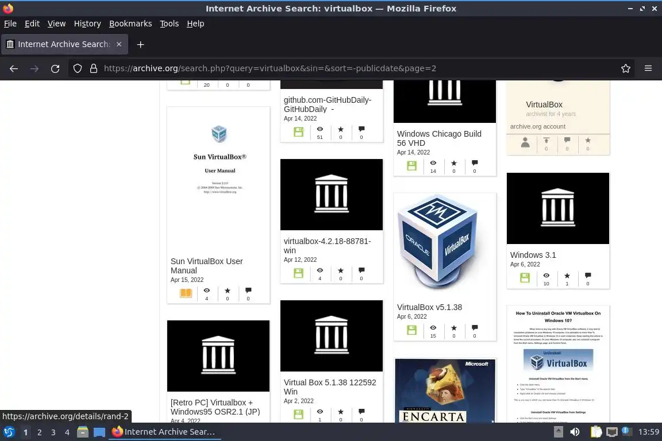Open tracking protection shield panel
This screenshot has width=662, height=441.
click(77, 68)
